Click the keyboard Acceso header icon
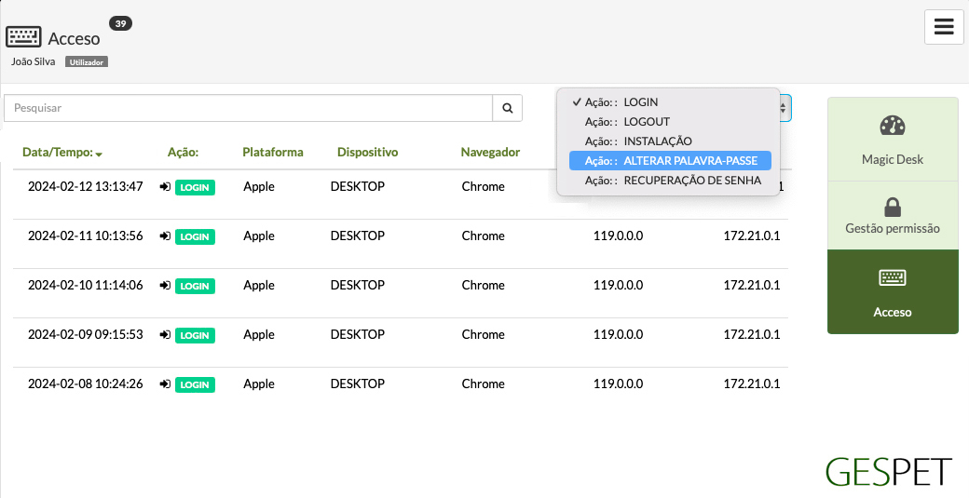969x498 pixels. pos(23,37)
